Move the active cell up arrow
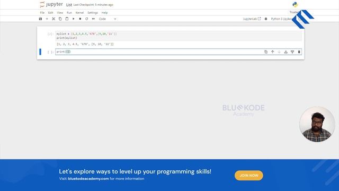339x191 pixels. (273, 52)
